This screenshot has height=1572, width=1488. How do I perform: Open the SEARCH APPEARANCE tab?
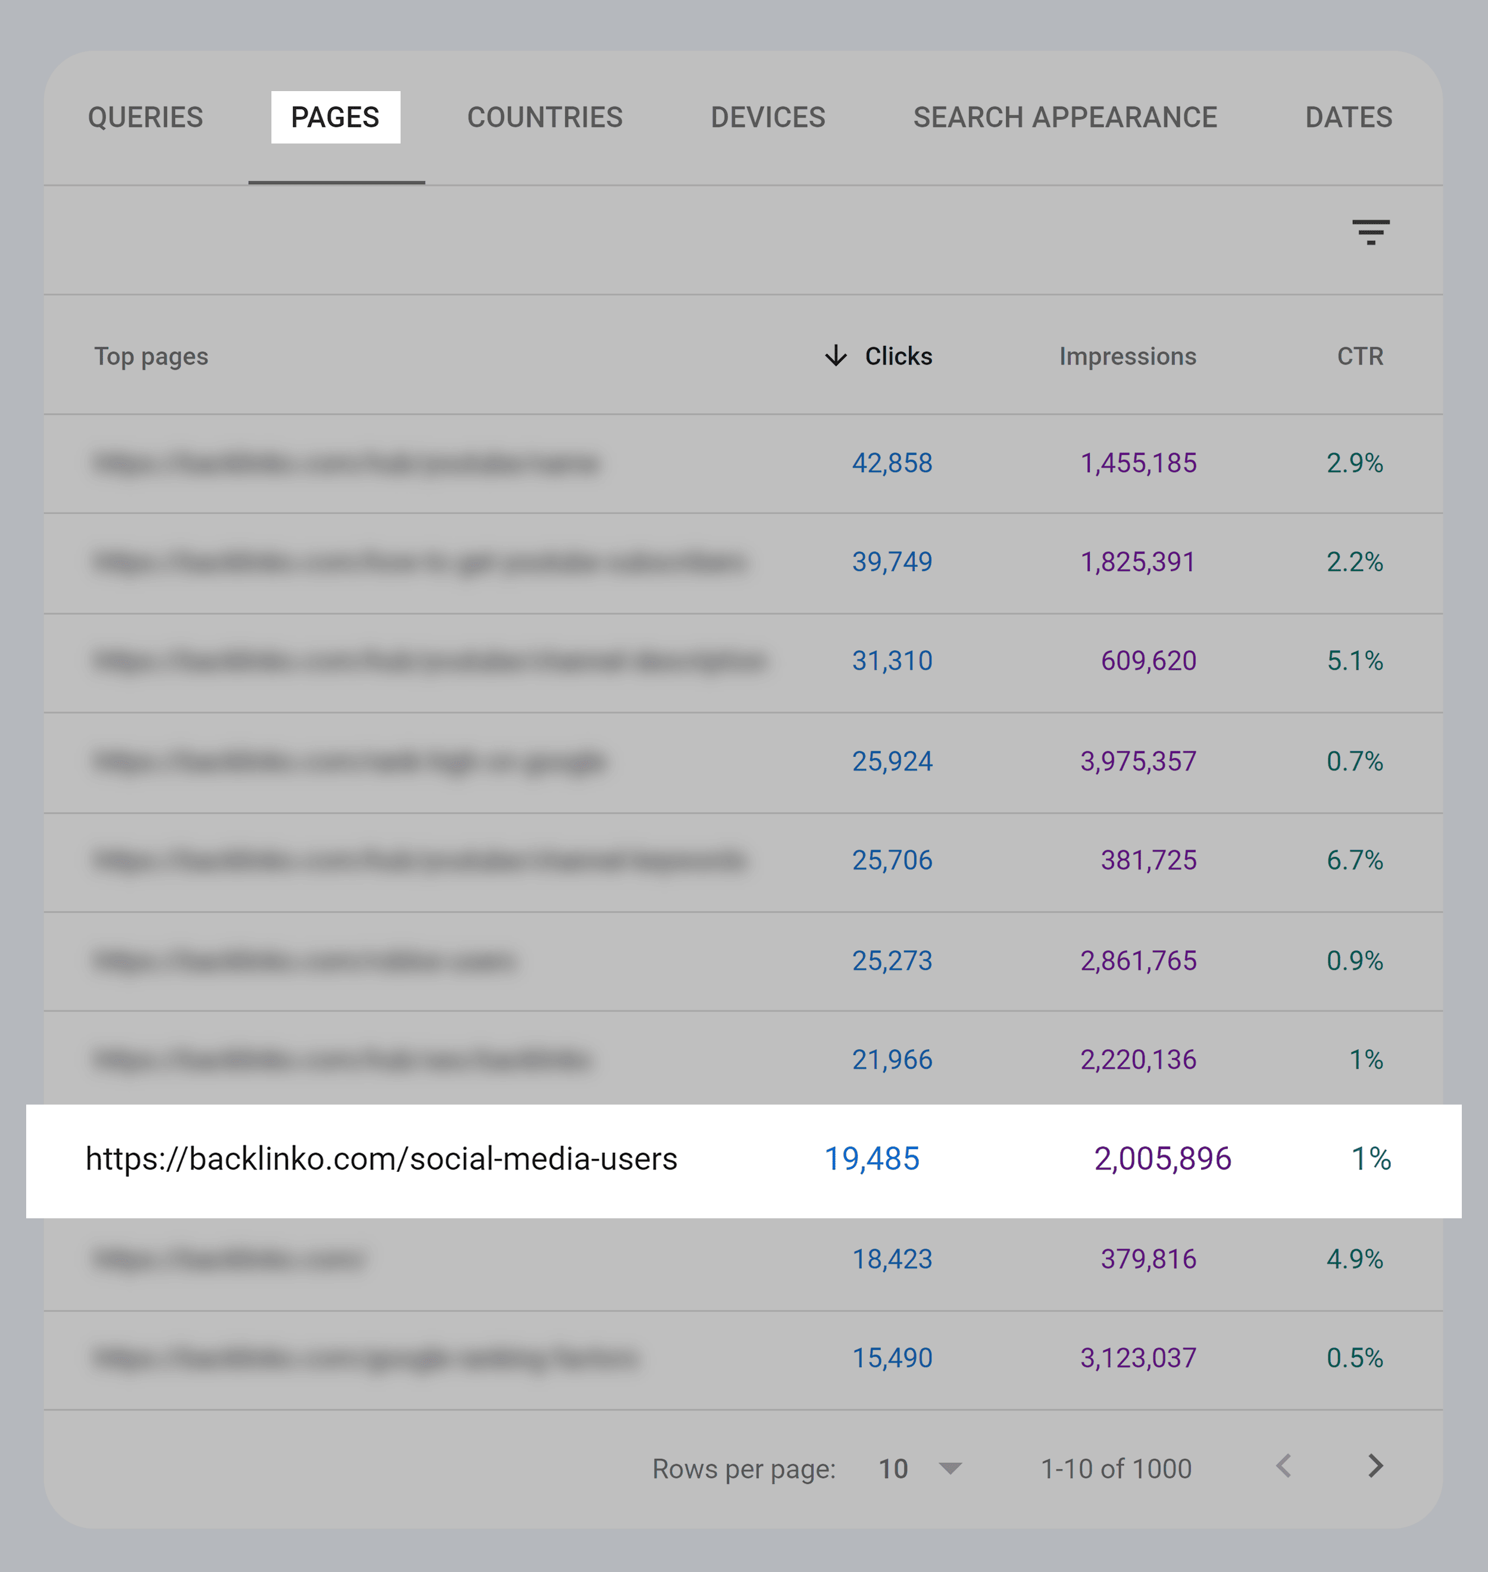[x=1065, y=117]
